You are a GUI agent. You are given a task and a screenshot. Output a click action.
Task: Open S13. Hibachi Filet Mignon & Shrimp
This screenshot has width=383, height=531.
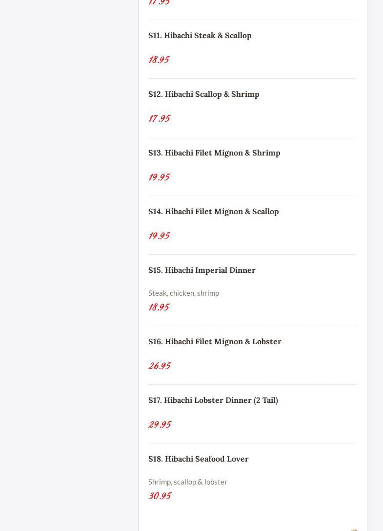(214, 153)
